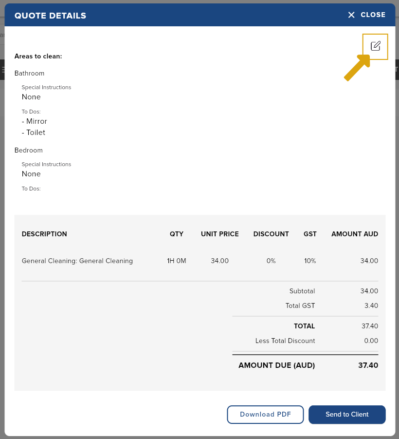Click the UNIT PRICE column header
Image resolution: width=399 pixels, height=439 pixels.
tap(220, 234)
